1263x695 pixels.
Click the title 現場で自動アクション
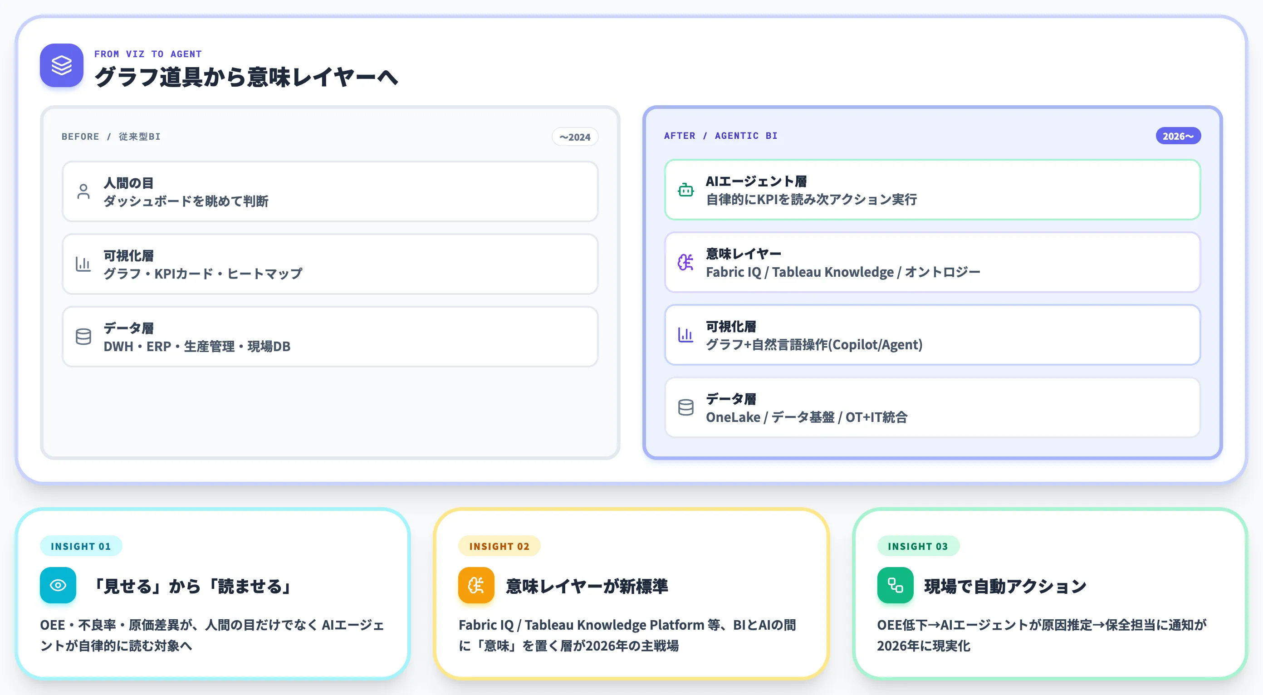pyautogui.click(x=1006, y=586)
